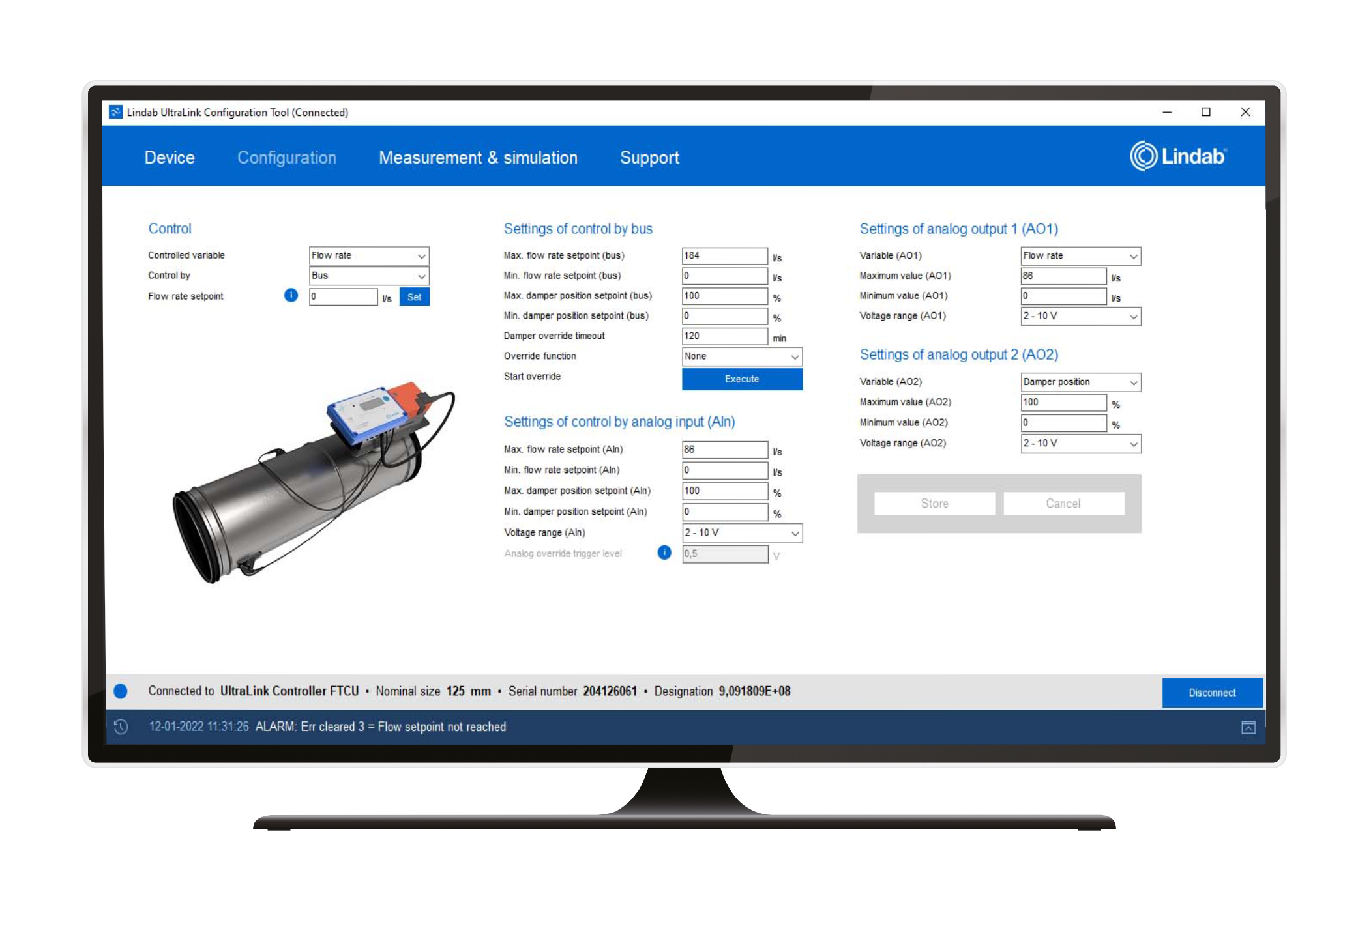Open the Voltage range (AIn) dropdown

tap(742, 533)
